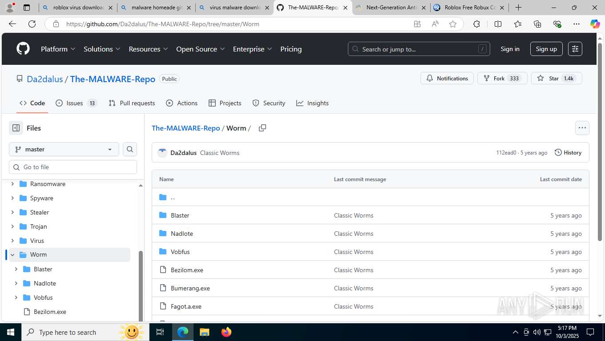Show hidden system tray icons
The height and width of the screenshot is (341, 605).
tap(516, 332)
